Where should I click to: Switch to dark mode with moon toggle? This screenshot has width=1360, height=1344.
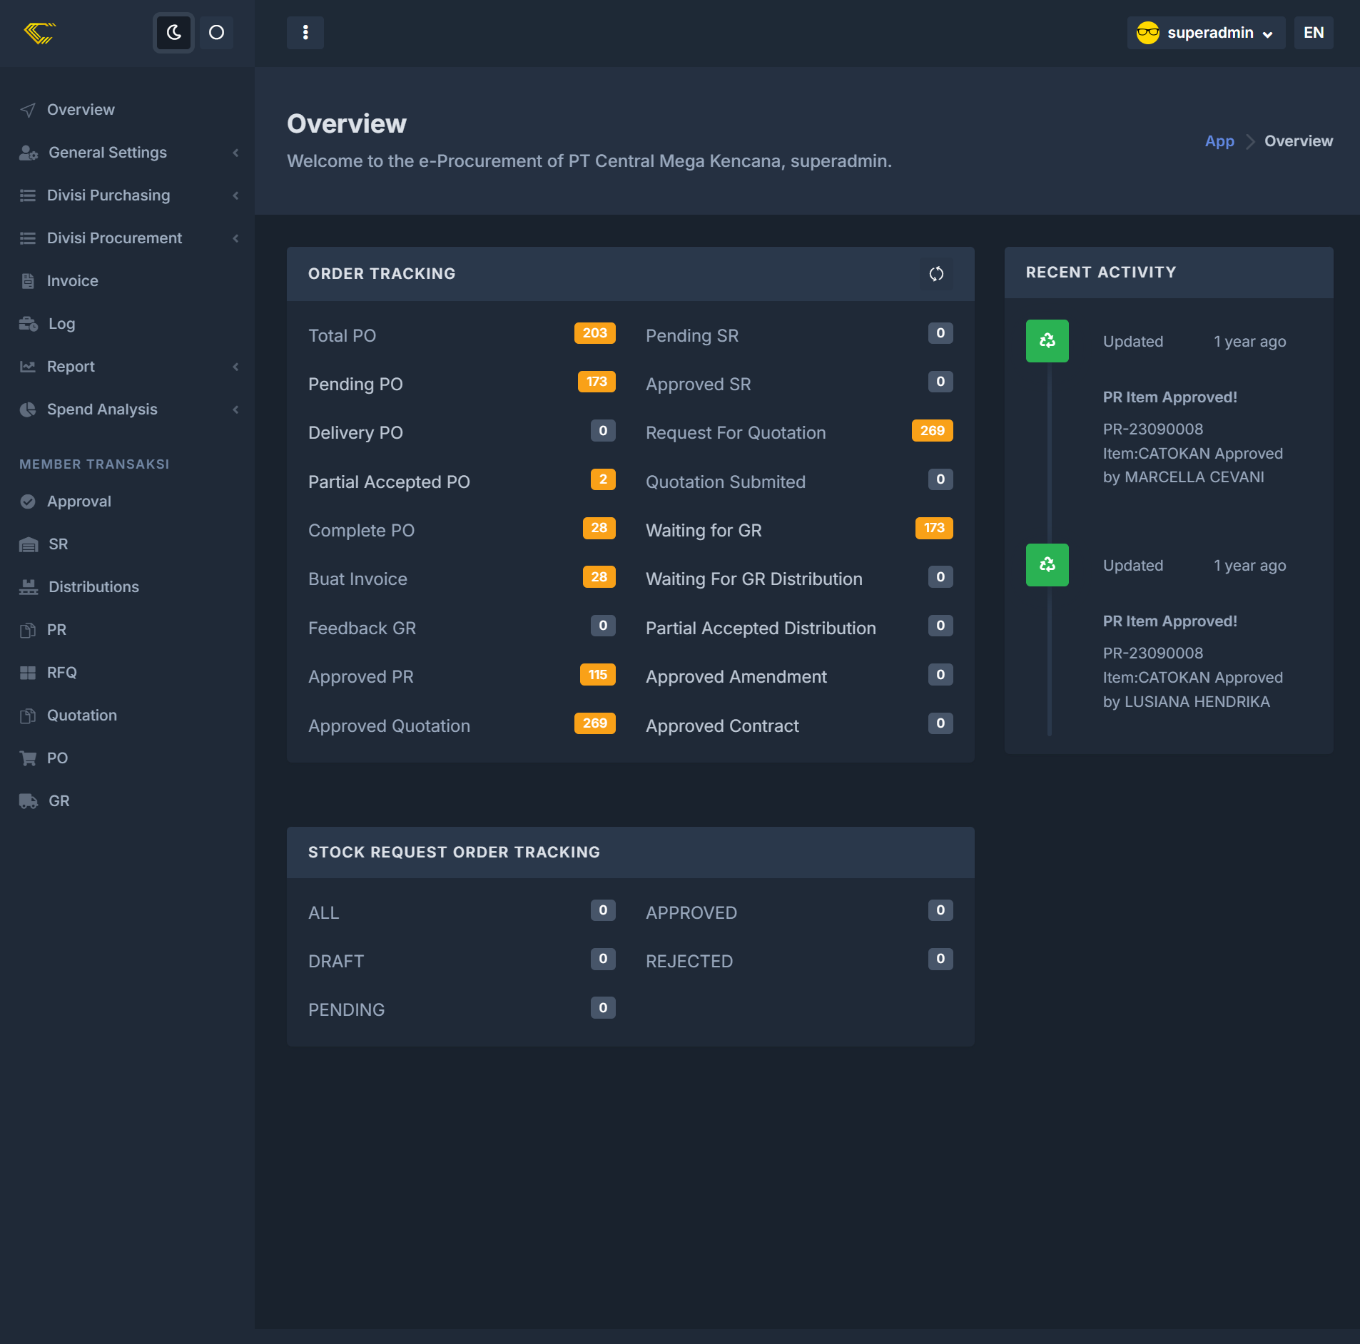pyautogui.click(x=173, y=33)
